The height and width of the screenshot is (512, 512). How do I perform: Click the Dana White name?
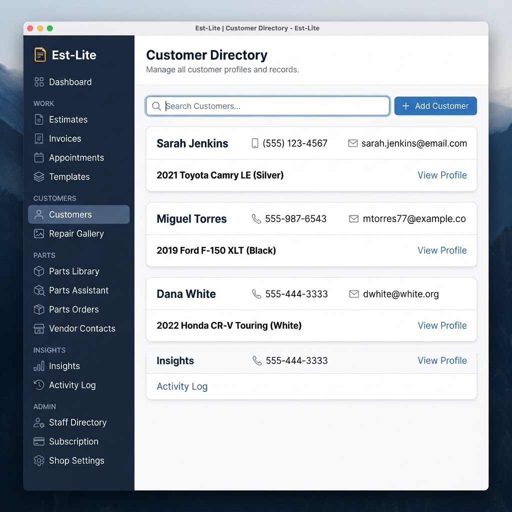[x=186, y=294]
